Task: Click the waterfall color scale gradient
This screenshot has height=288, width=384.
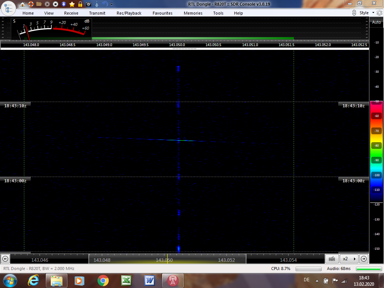Action: [376, 152]
